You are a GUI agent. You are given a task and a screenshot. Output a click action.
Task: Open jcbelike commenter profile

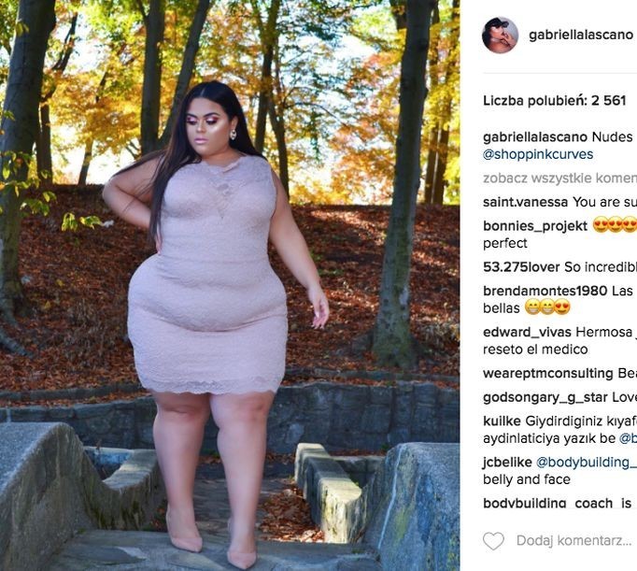(x=507, y=463)
